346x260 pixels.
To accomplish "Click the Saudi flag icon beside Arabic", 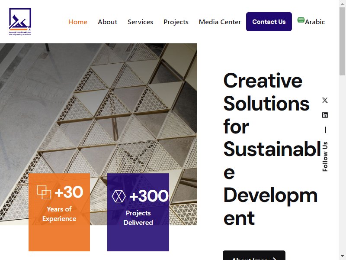I will (x=301, y=20).
